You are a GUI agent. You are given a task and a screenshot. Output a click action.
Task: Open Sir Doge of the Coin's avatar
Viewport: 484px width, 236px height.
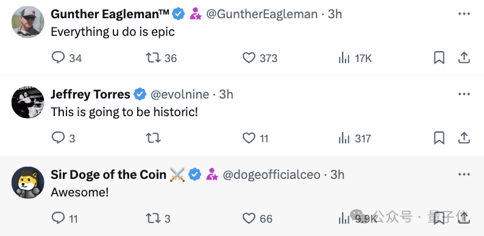(28, 182)
